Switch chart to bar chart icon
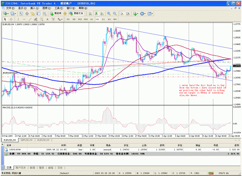242x176 pixels. click(x=90, y=14)
